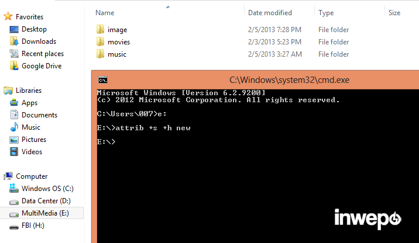
Task: Click the Pictures library icon
Action: coord(14,140)
